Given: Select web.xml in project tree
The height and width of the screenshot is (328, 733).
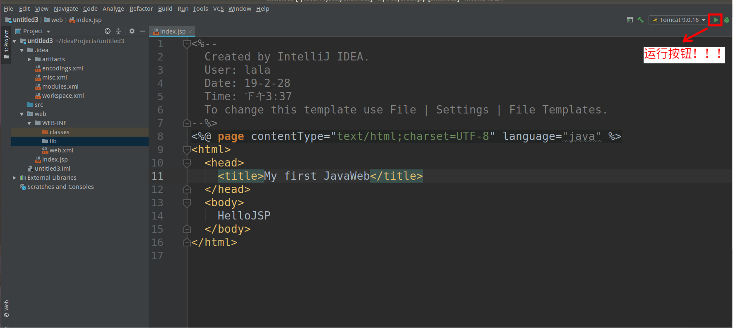Looking at the screenshot, I should point(58,150).
